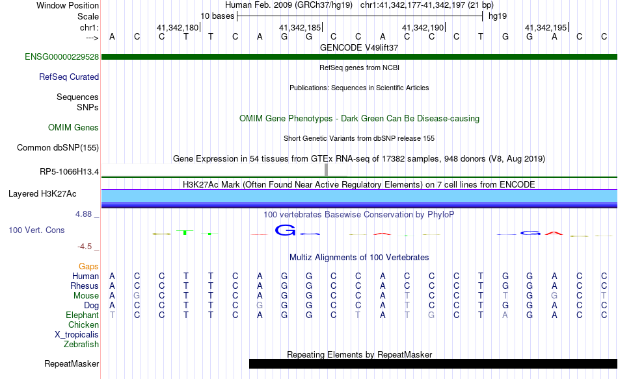This screenshot has width=618, height=379.
Task: Click the chr1: ruler label
Action: pyautogui.click(x=89, y=27)
